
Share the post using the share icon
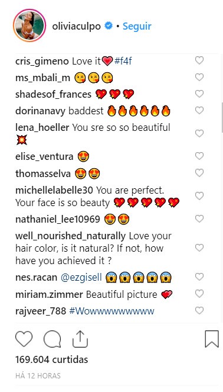point(80,339)
